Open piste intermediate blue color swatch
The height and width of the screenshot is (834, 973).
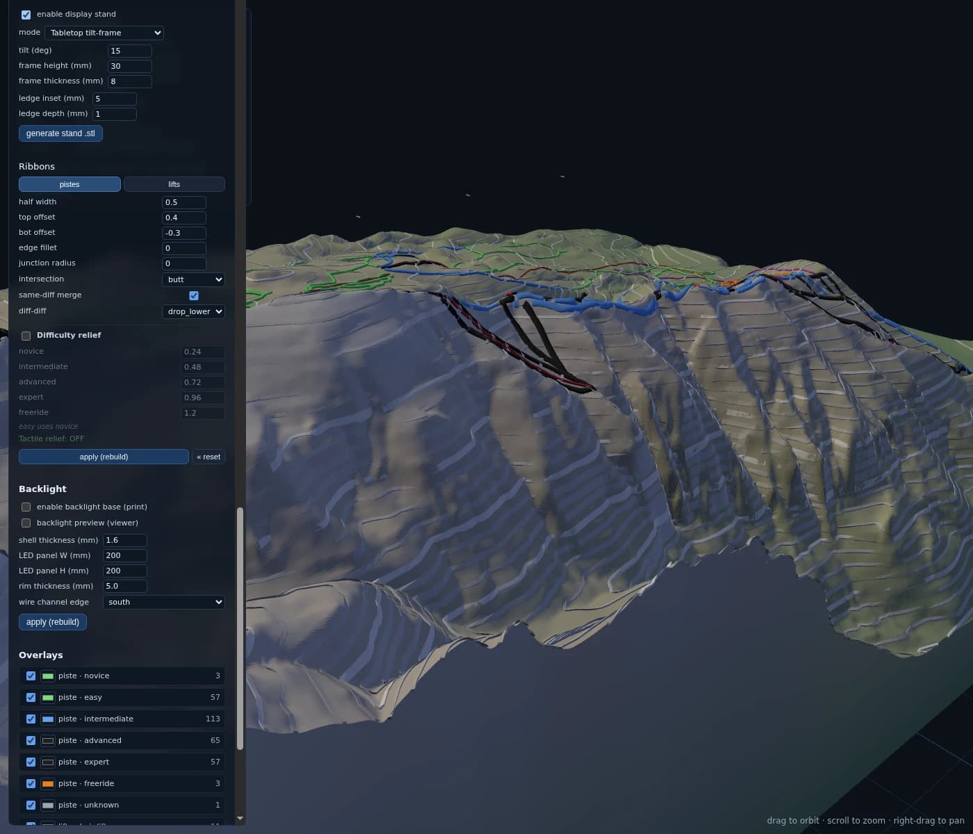tap(48, 719)
